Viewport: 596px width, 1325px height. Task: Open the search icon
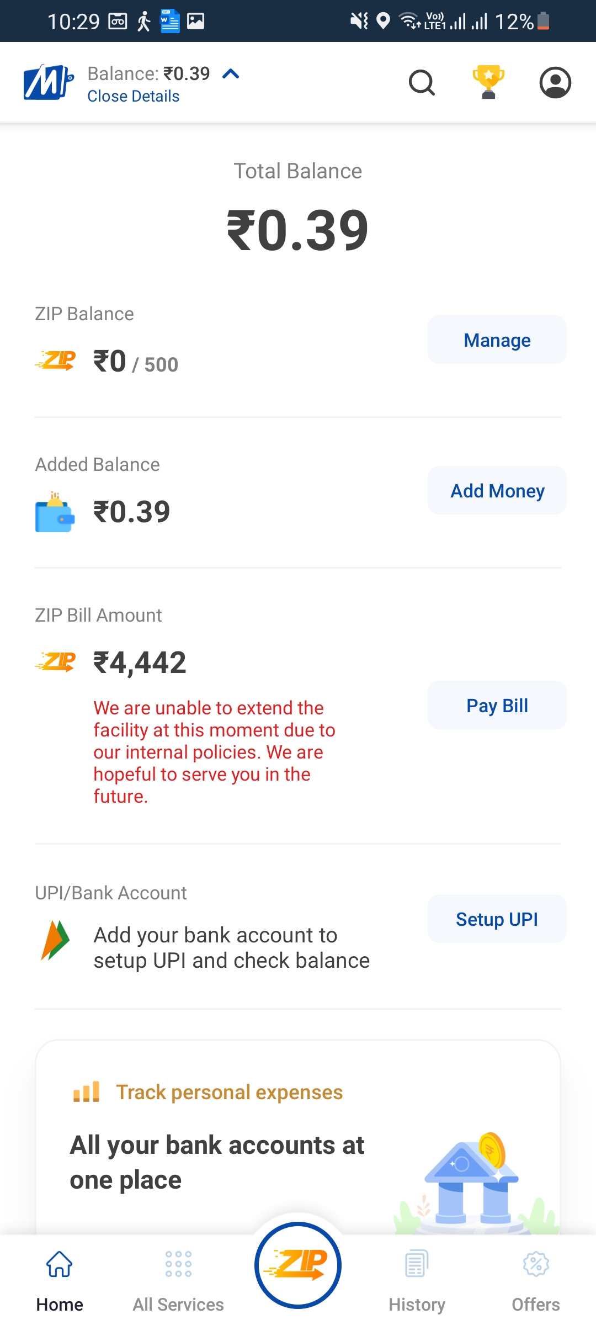tap(422, 83)
